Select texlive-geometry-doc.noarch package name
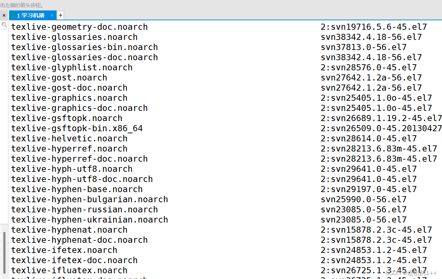This screenshot has height=279, width=442. coord(80,27)
